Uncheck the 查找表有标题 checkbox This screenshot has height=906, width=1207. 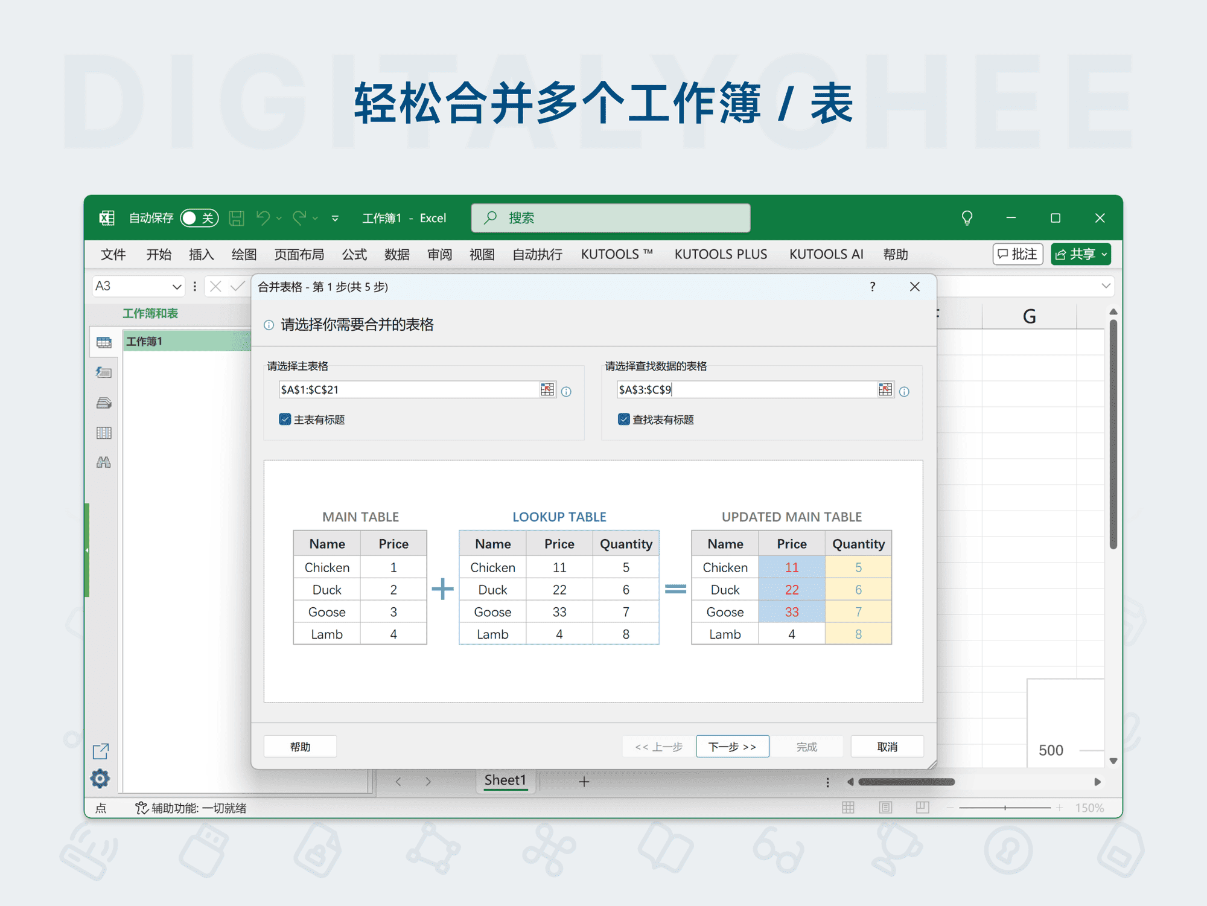(624, 420)
